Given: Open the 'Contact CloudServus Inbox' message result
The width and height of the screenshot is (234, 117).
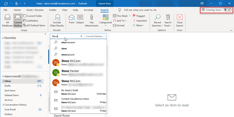Looking at the screenshot, I should [78, 101].
